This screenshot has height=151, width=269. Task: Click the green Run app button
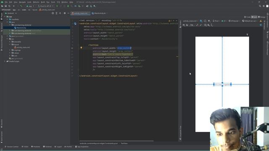pos(57,6)
